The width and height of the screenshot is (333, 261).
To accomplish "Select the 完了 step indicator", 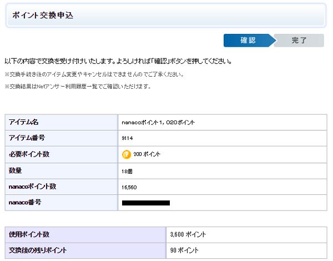I will tap(299, 41).
